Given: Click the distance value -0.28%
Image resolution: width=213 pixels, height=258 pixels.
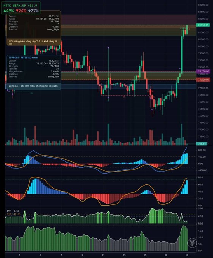Looking at the screenshot, I should [x=55, y=27].
